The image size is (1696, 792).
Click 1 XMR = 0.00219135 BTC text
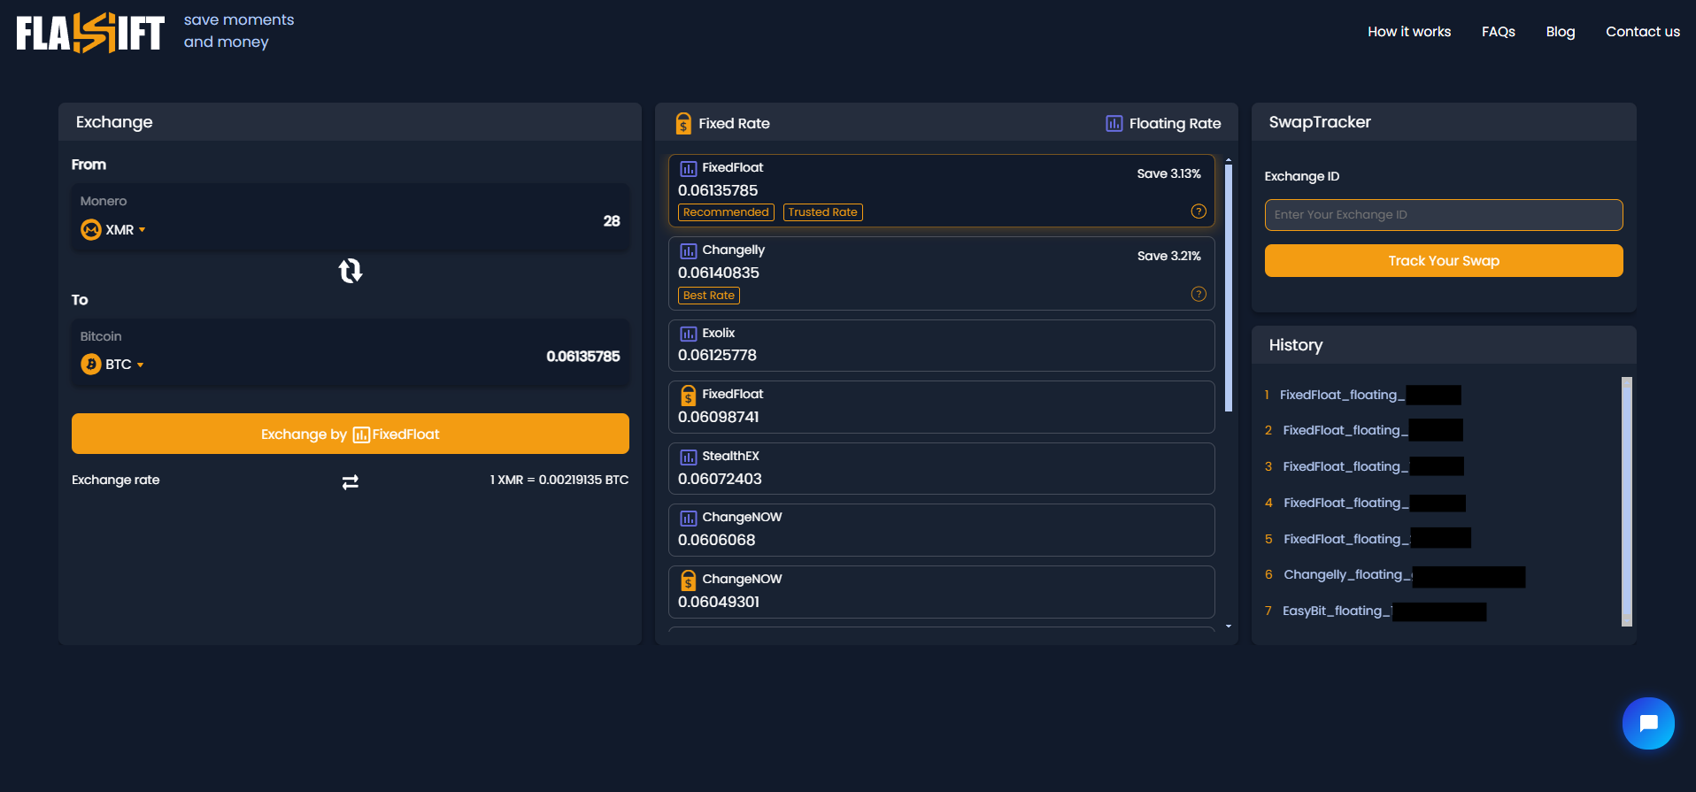[x=559, y=481]
